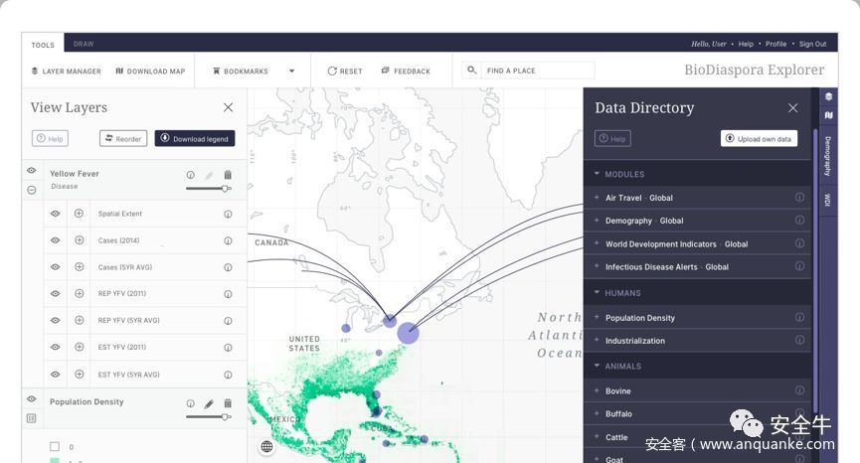Open the WDI side tab
This screenshot has height=463, width=860.
click(828, 200)
